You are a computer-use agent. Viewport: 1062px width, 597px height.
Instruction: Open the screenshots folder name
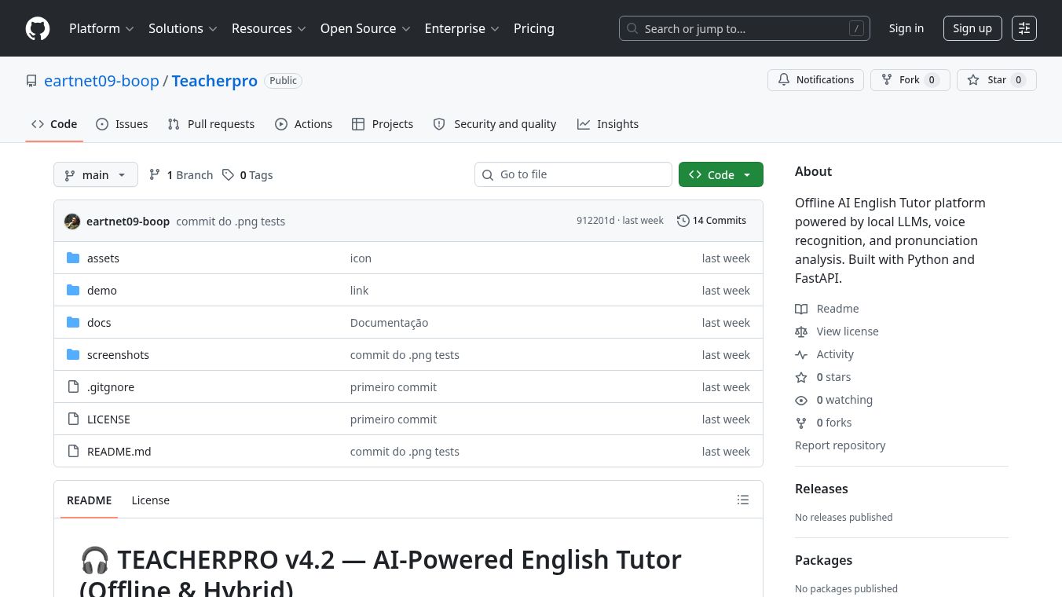point(118,355)
